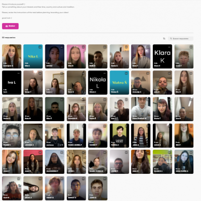Focus the Buscar respuestas search field
This screenshot has width=201, height=201.
coord(180,39)
